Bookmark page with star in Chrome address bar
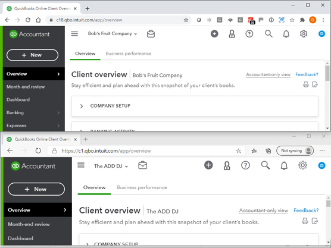 186,20
